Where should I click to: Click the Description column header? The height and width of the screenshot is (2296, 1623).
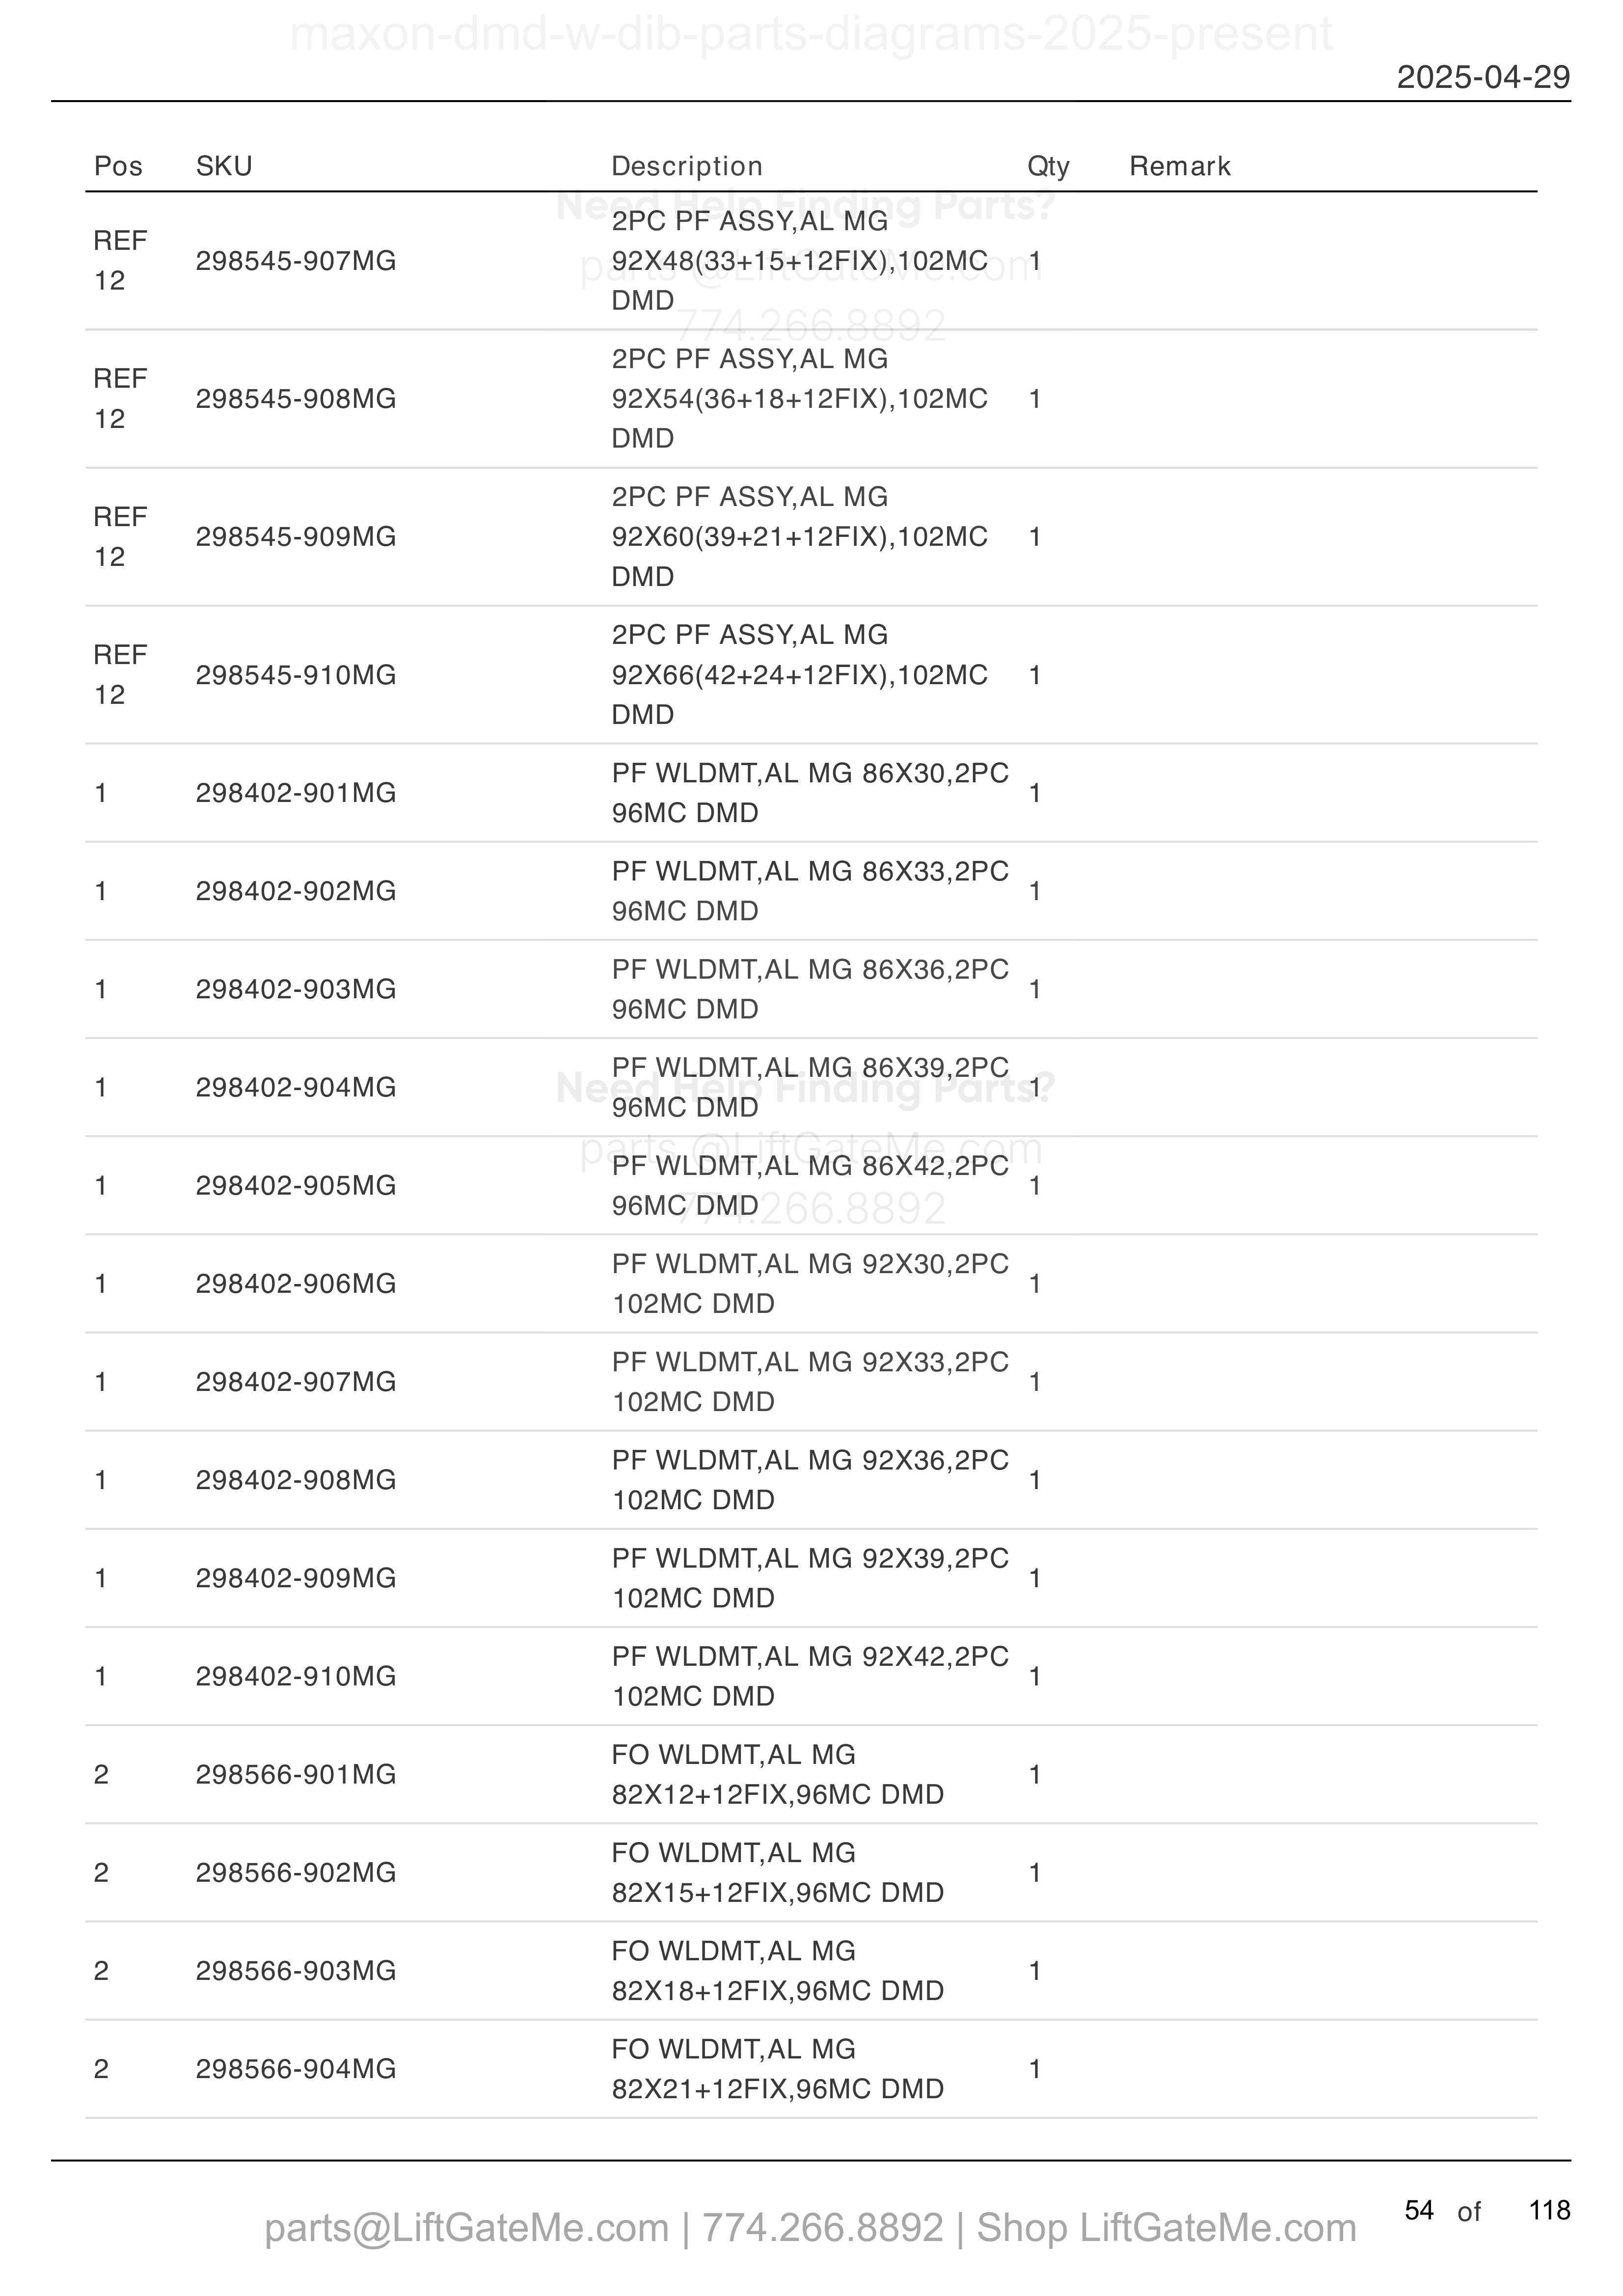tap(687, 166)
